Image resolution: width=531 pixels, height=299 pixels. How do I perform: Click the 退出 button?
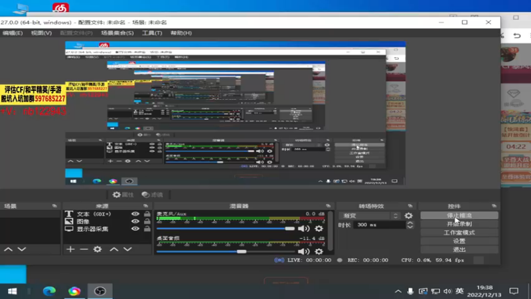coord(459,250)
